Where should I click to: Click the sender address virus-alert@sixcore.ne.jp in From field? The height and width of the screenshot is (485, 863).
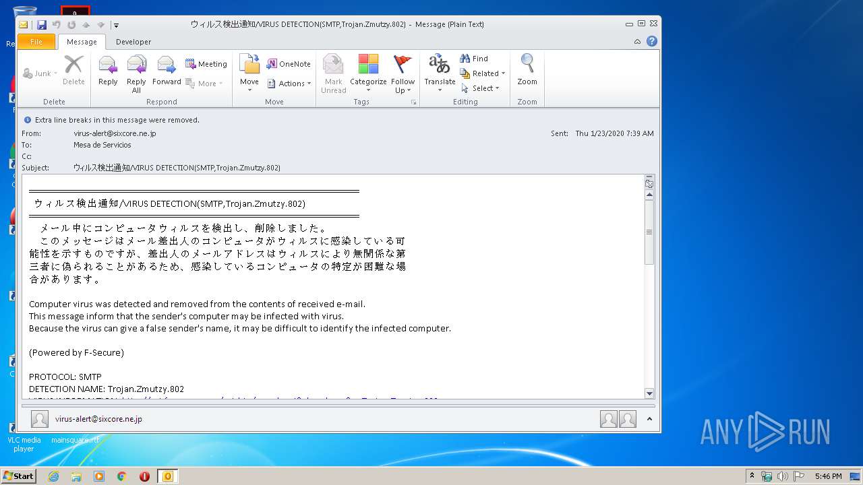115,133
